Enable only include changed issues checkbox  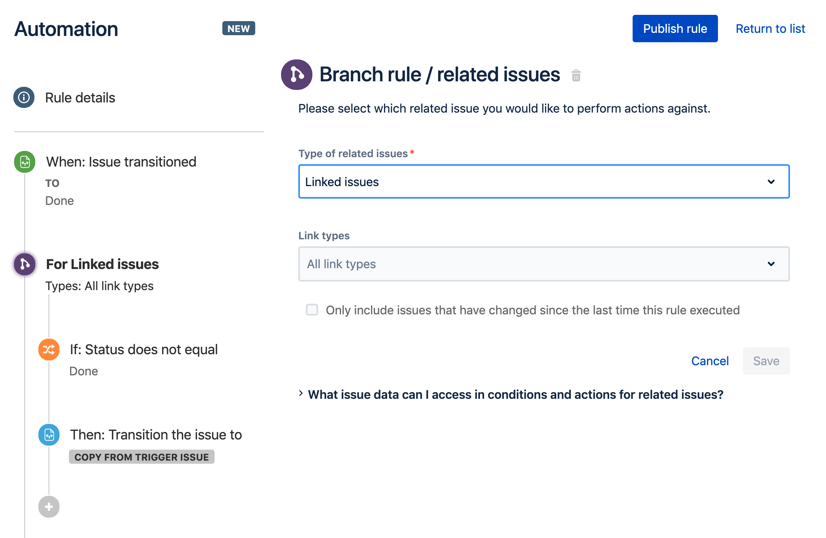pos(312,310)
